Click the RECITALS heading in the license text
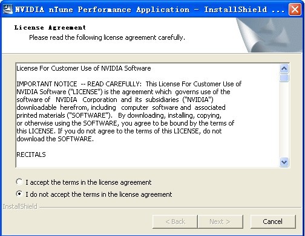This screenshot has height=236, width=305. [31, 155]
